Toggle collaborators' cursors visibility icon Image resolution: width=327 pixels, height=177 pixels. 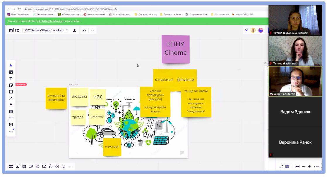tap(247, 30)
